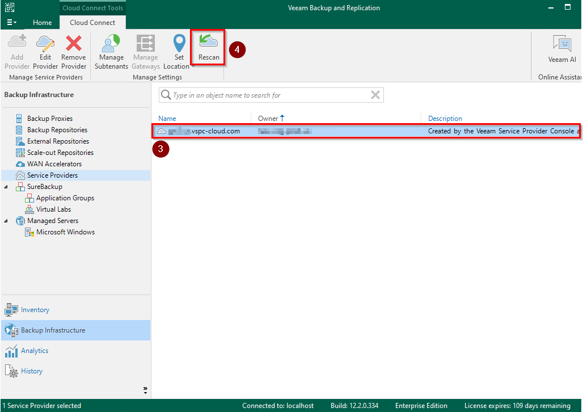The height and width of the screenshot is (412, 583).
Task: Rescan the selected service provider
Action: [209, 48]
